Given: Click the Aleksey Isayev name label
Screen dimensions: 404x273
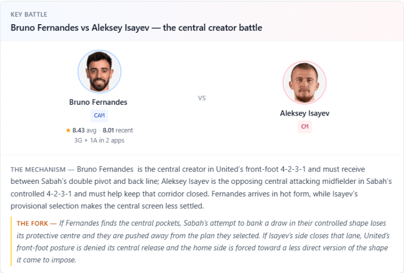Looking at the screenshot, I should (304, 113).
